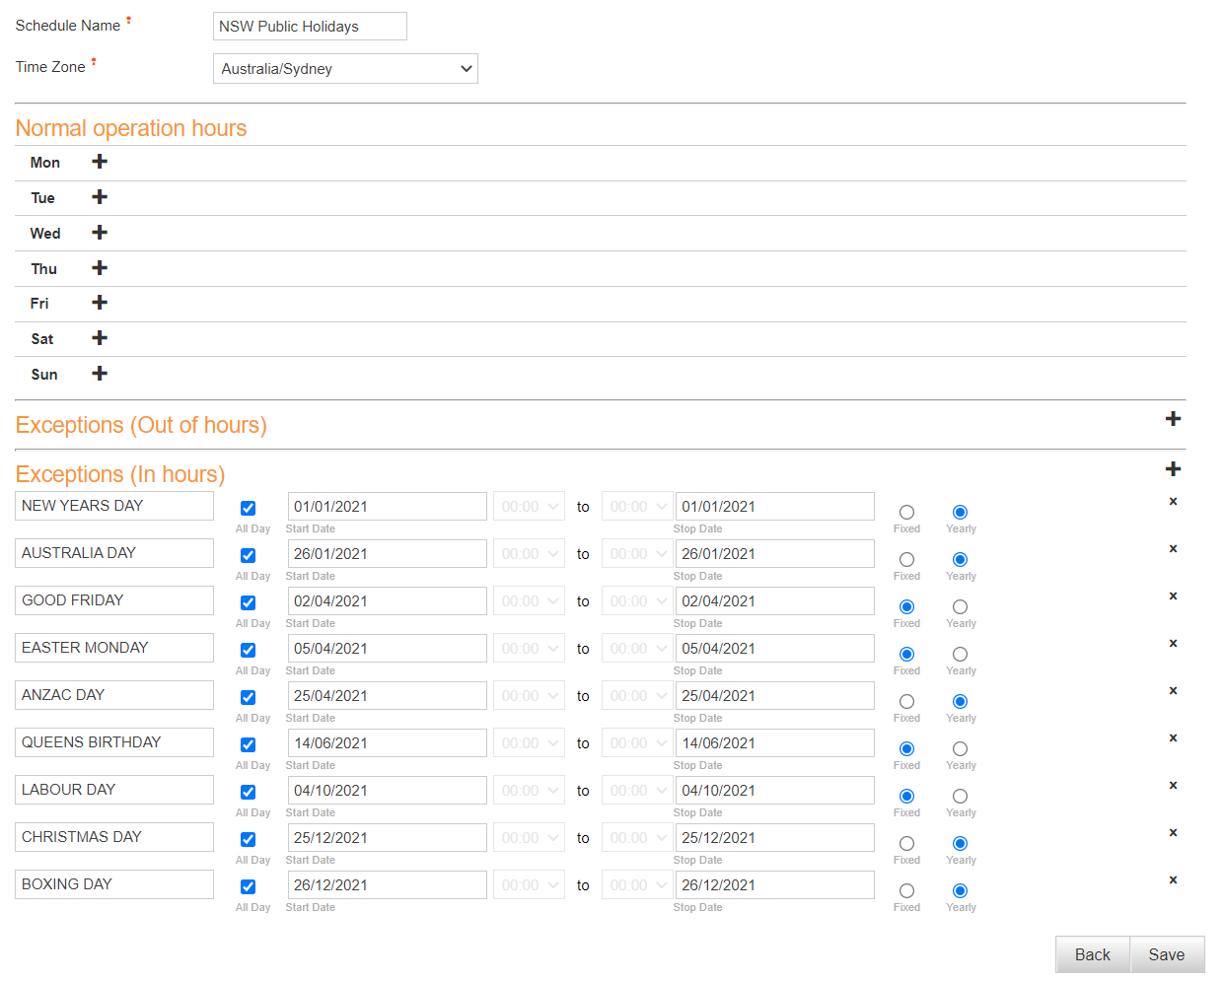Remove the ANZAC DAY exception
This screenshot has height=982, width=1224.
1173,691
